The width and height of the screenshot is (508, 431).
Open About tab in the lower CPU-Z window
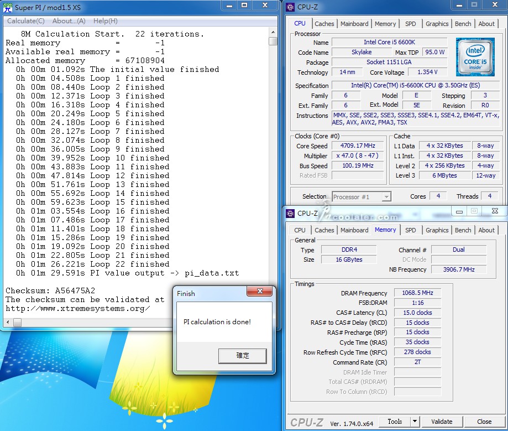coord(486,230)
